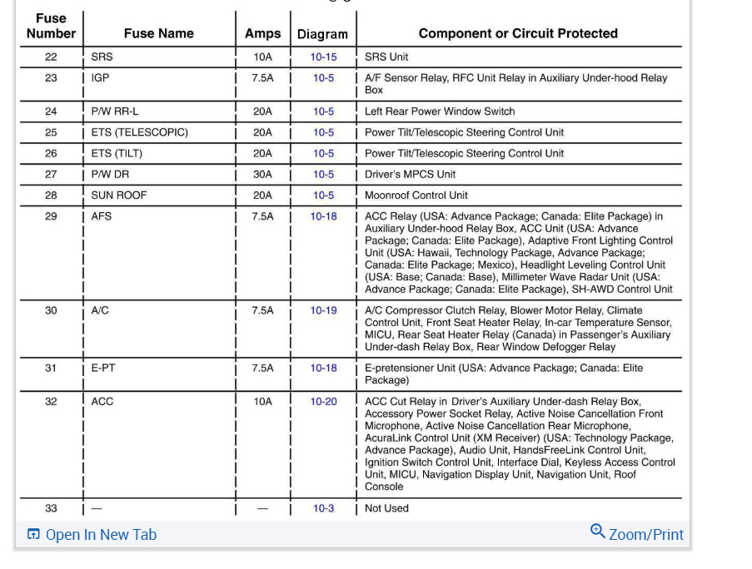This screenshot has width=752, height=569.
Task: Open diagram 10-3 for fuse 33
Action: 323,508
